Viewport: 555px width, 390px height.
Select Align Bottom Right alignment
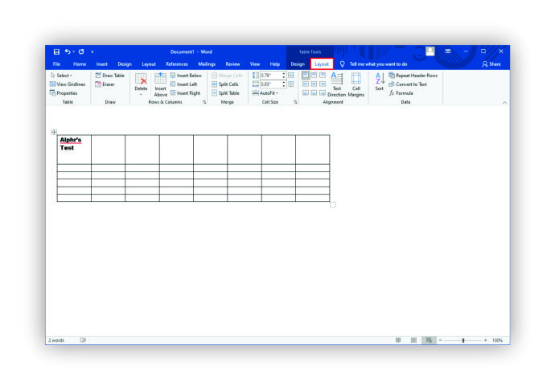(x=323, y=93)
